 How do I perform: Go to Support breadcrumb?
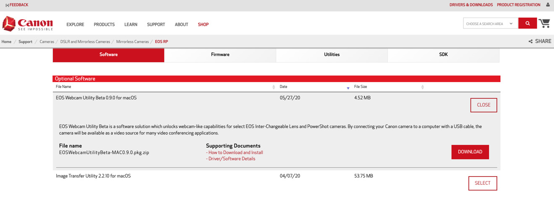pos(25,42)
